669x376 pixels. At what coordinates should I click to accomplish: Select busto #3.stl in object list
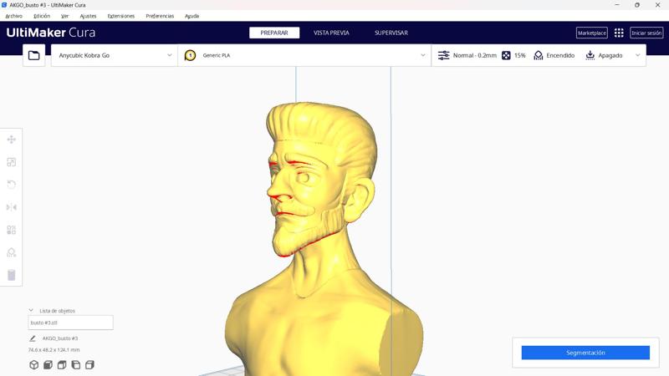[71, 323]
